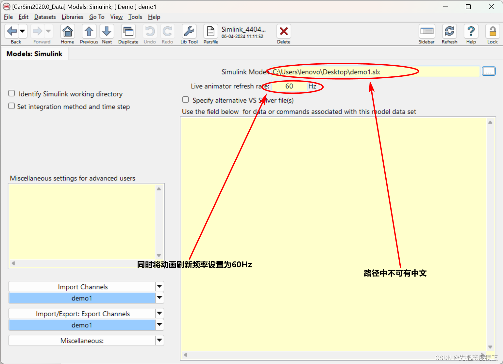The image size is (503, 364).
Task: Open the File menu
Action: point(8,17)
